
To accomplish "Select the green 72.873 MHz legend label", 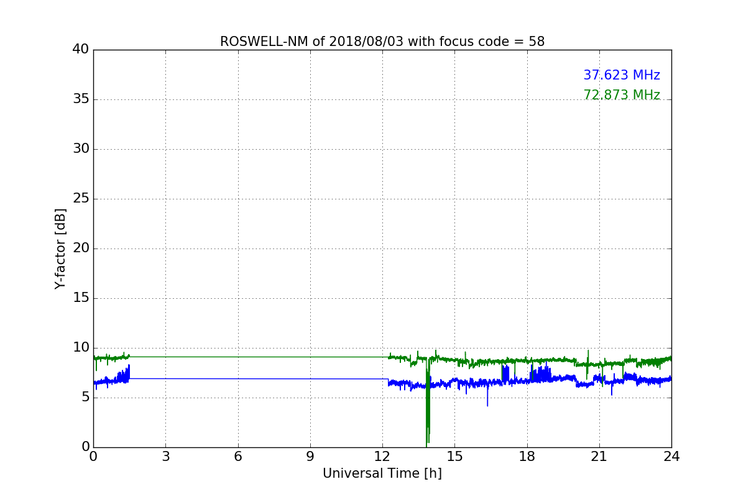I will tap(622, 95).
